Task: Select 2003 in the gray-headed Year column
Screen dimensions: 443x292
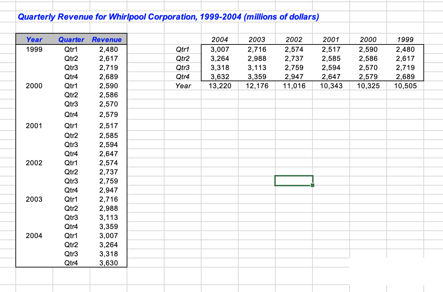Action: pos(34,199)
